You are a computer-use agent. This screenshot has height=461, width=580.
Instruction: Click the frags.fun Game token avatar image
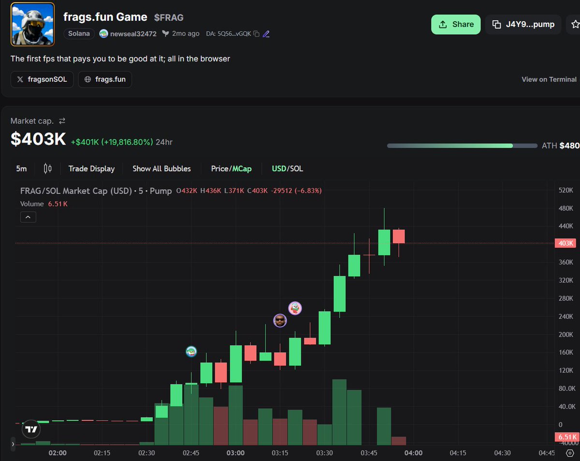(32, 24)
